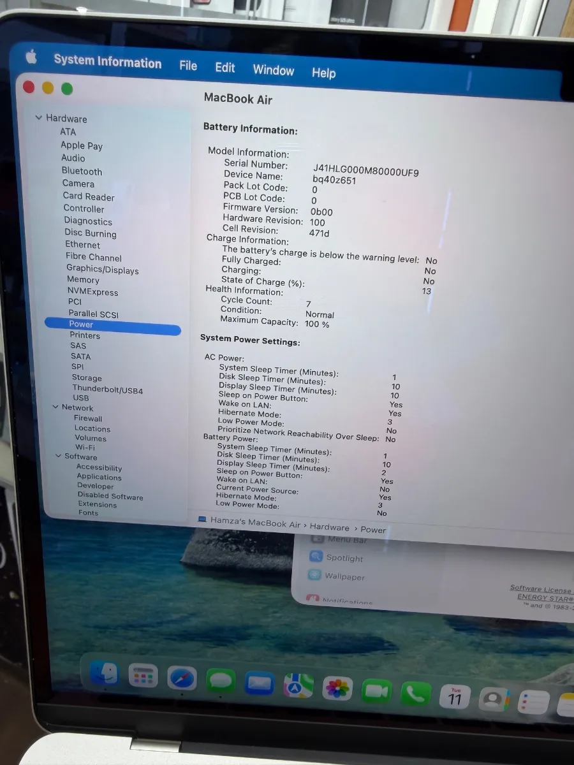
Task: Click Wallpaper icon in System Settings window
Action: (x=315, y=575)
